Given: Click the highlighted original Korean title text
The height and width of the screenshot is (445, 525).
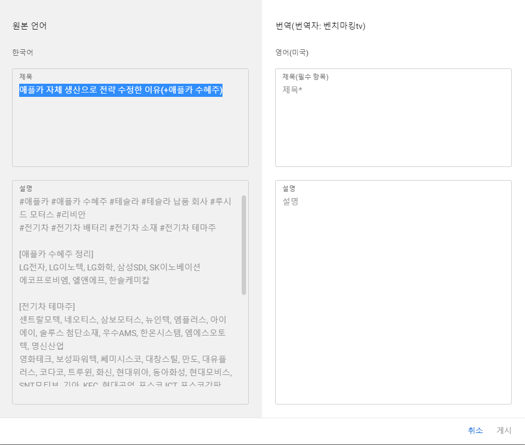Looking at the screenshot, I should pyautogui.click(x=121, y=90).
